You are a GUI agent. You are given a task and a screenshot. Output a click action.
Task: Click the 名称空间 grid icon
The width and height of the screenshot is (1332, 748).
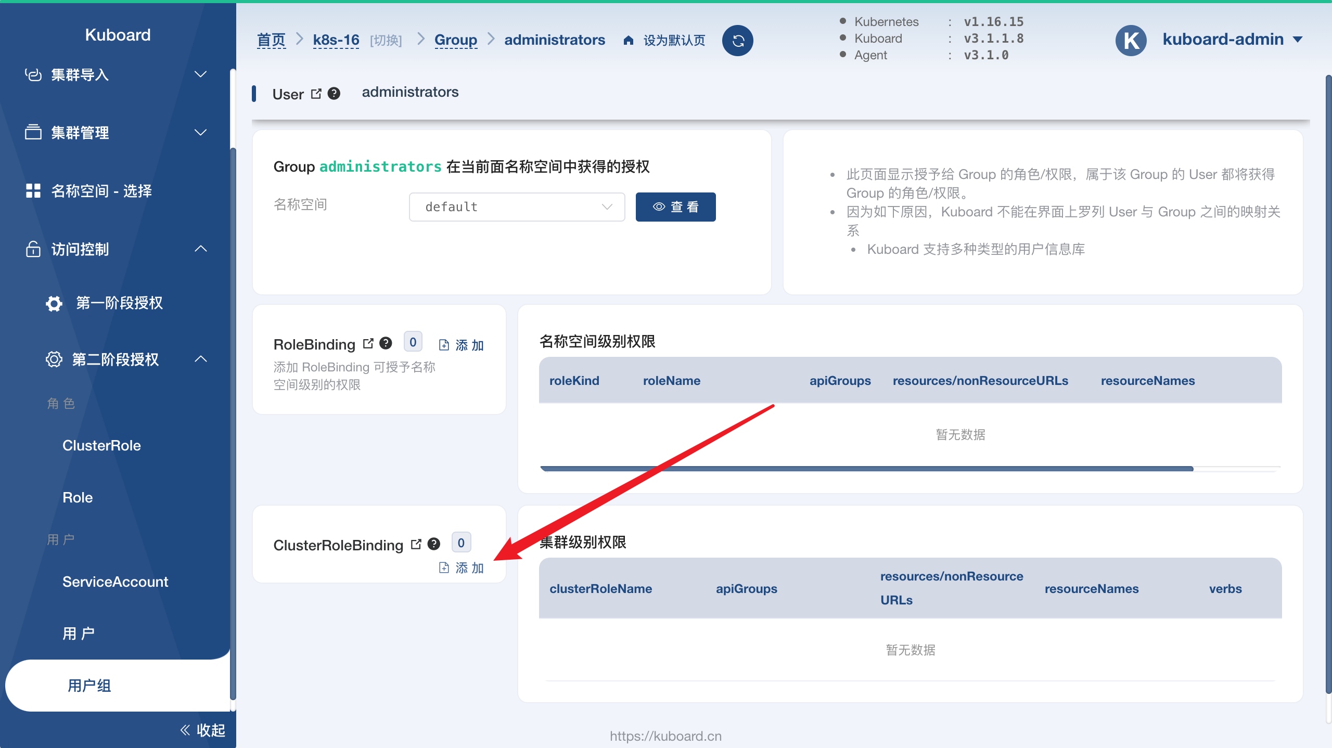[33, 190]
